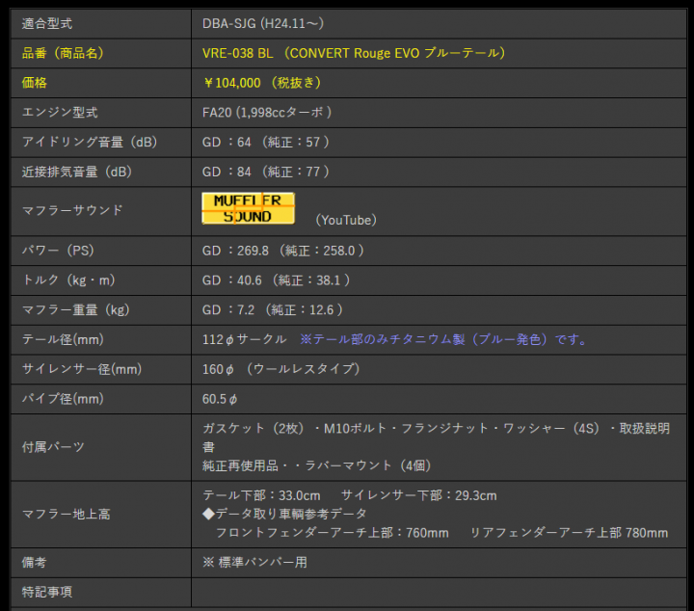694x611 pixels.
Task: Click the トルク（kg・m） label
Action: tap(68, 280)
